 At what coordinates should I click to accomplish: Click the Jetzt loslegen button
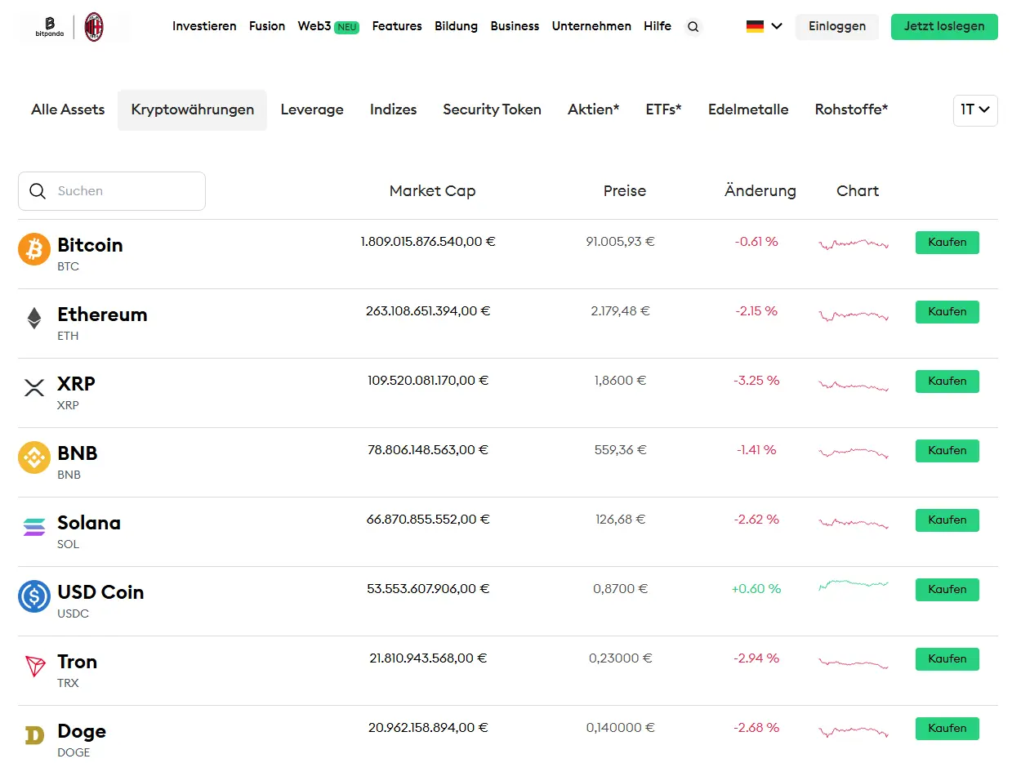pyautogui.click(x=944, y=27)
